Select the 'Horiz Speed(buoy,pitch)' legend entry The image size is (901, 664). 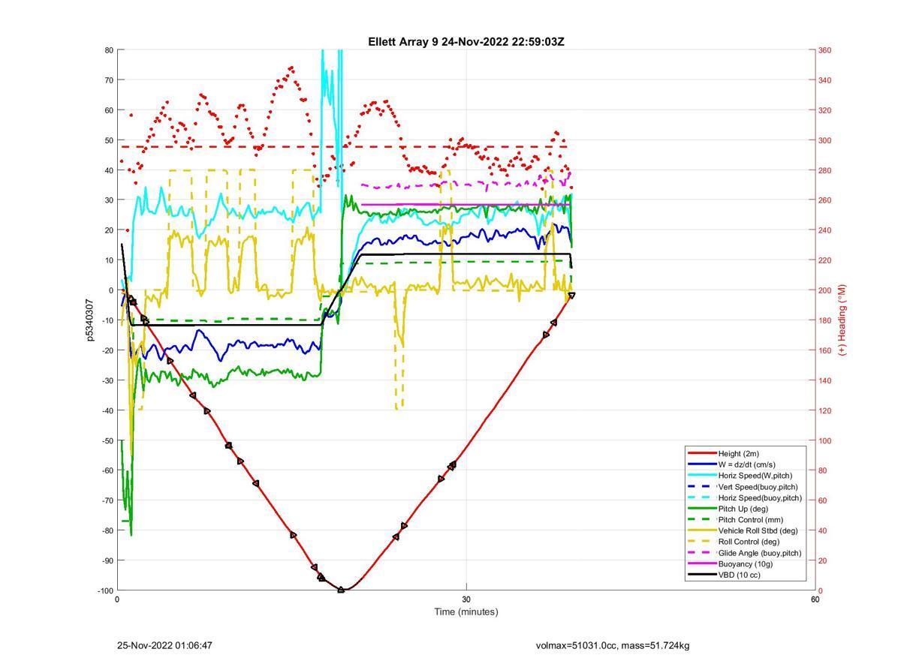point(745,498)
